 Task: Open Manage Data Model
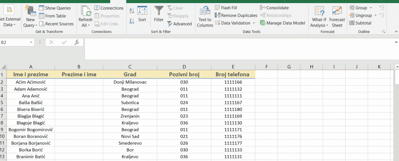[282, 23]
